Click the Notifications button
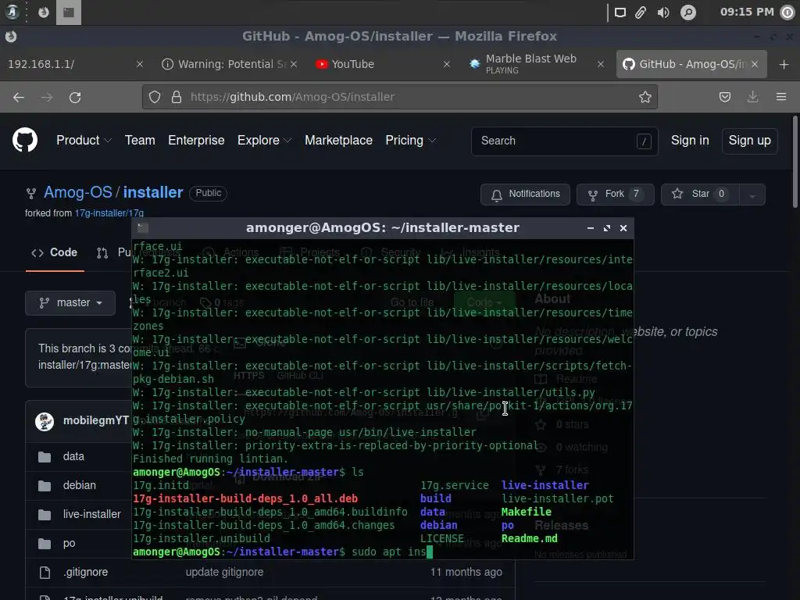This screenshot has height=600, width=800. 525,195
